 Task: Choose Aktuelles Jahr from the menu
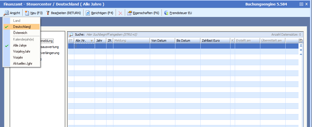(22, 63)
